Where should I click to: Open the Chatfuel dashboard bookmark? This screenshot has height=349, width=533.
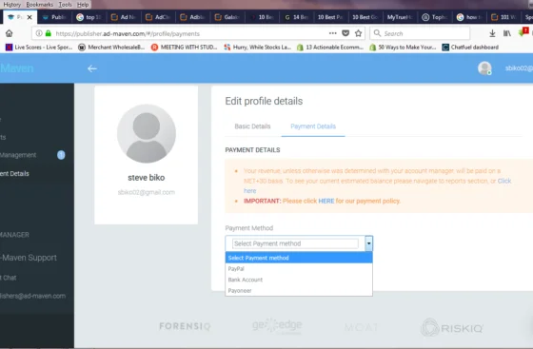pos(470,48)
